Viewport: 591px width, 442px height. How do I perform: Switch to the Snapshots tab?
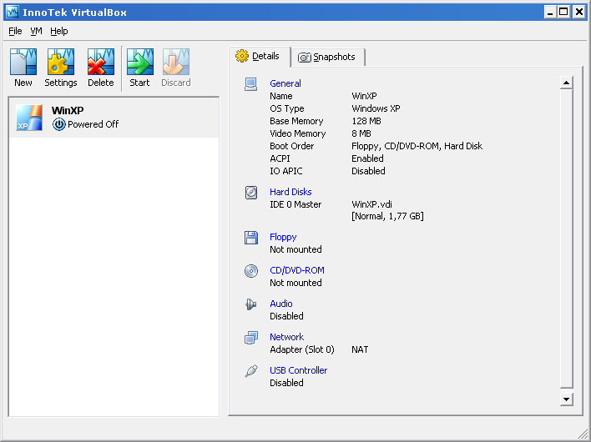[x=328, y=58]
